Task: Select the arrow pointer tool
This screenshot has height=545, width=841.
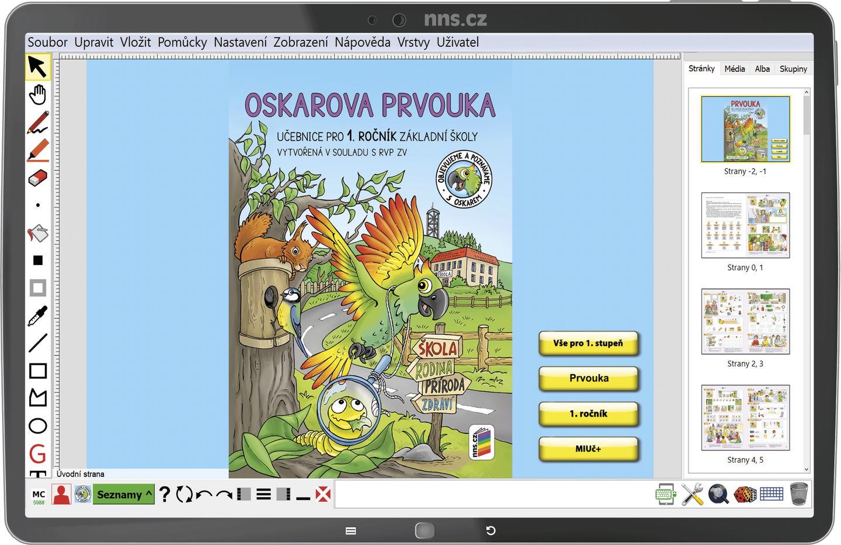Action: click(x=38, y=67)
